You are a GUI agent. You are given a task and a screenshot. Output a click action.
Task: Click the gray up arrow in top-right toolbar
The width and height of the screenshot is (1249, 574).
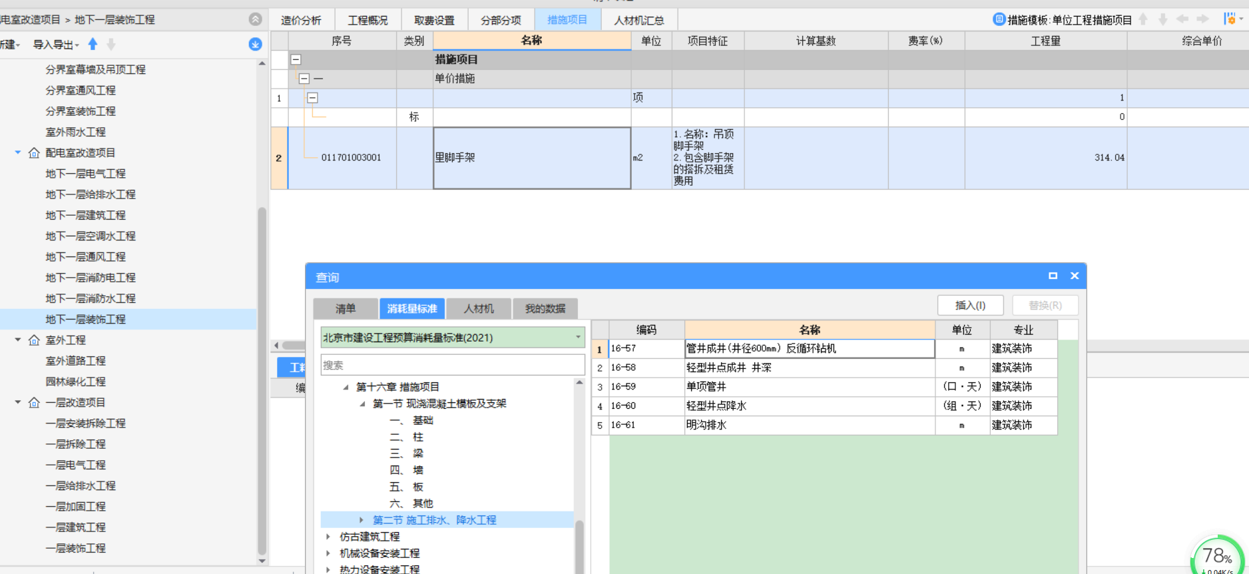1143,19
